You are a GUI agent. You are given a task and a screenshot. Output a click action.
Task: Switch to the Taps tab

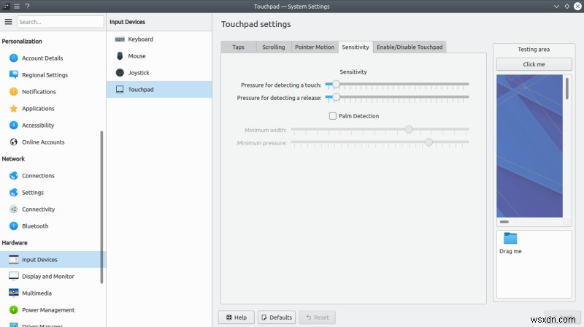[238, 47]
